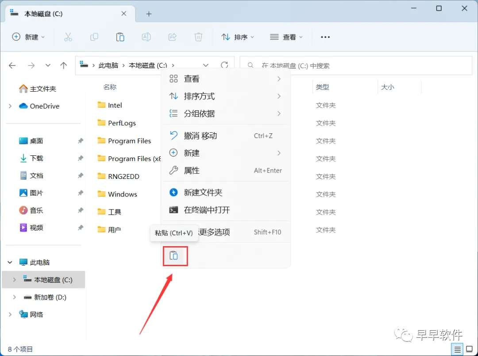Switch to large thumbnails view icon in status bar
Image resolution: width=478 pixels, height=356 pixels.
pos(470,349)
